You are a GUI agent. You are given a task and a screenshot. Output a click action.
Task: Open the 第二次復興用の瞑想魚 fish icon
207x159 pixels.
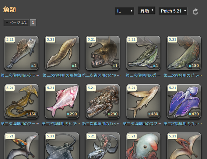tap(62, 53)
